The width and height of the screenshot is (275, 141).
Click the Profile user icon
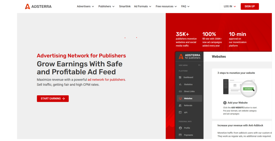(180, 128)
